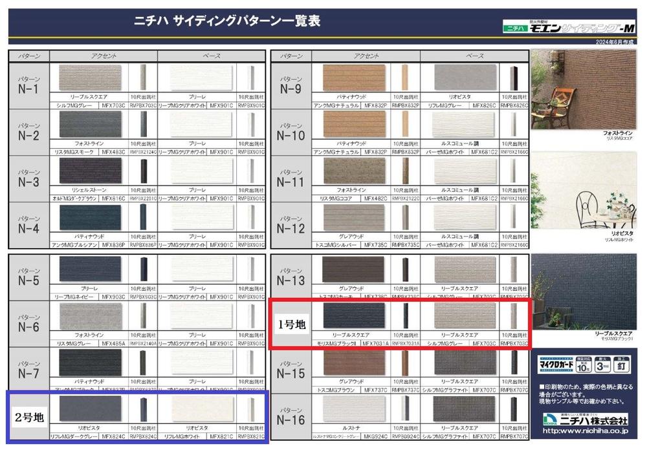The image size is (647, 457).
Task: Pick the N-4 accent swatch パティナウッド
Action: (91, 217)
